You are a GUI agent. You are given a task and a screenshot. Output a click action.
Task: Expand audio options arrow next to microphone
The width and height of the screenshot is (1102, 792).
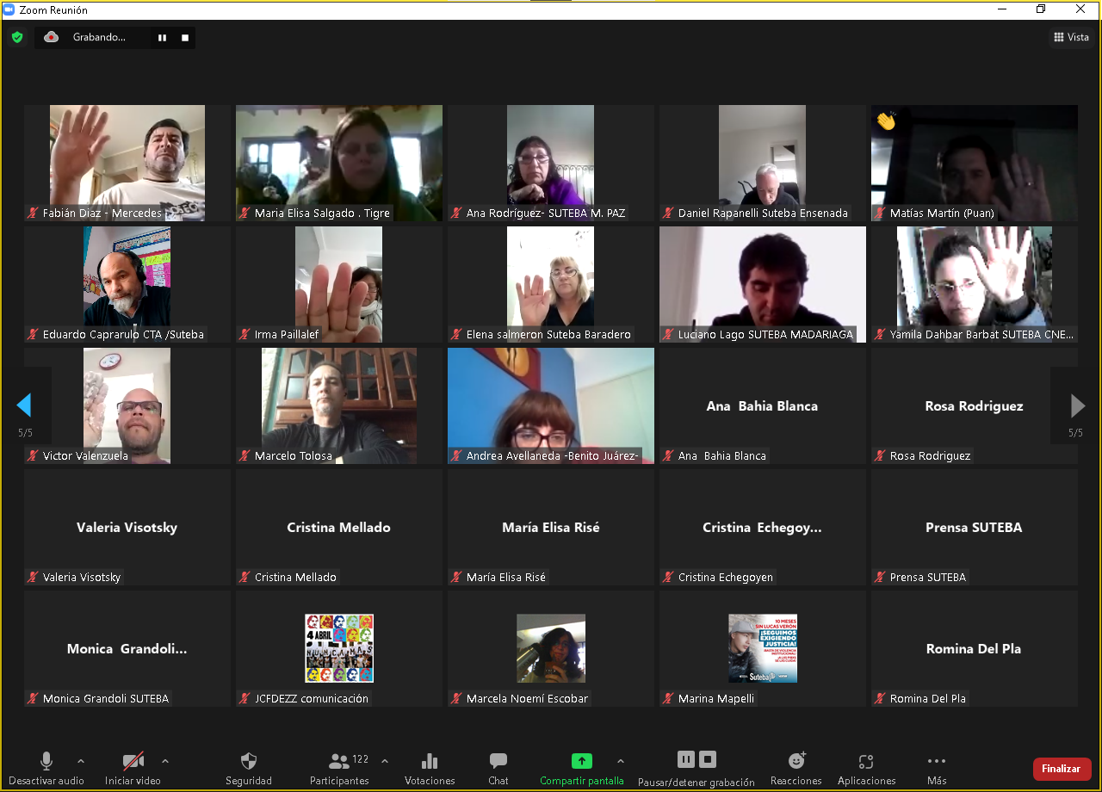(x=81, y=761)
